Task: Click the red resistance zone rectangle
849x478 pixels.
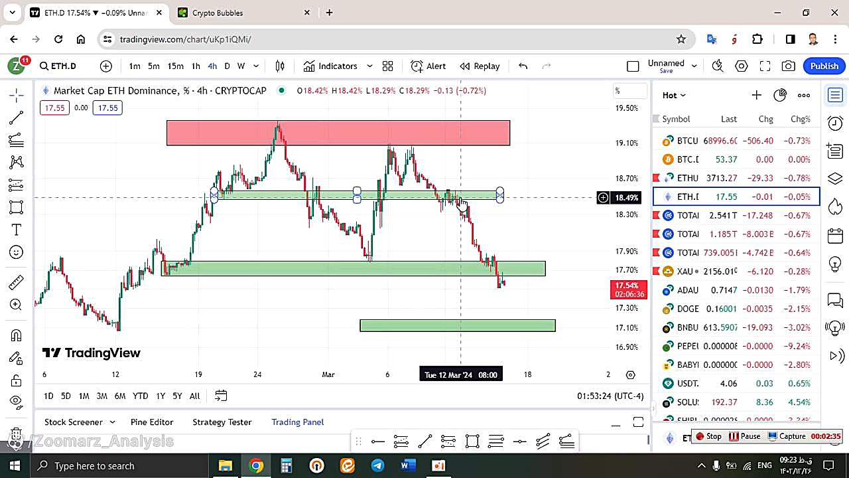Action: (338, 133)
